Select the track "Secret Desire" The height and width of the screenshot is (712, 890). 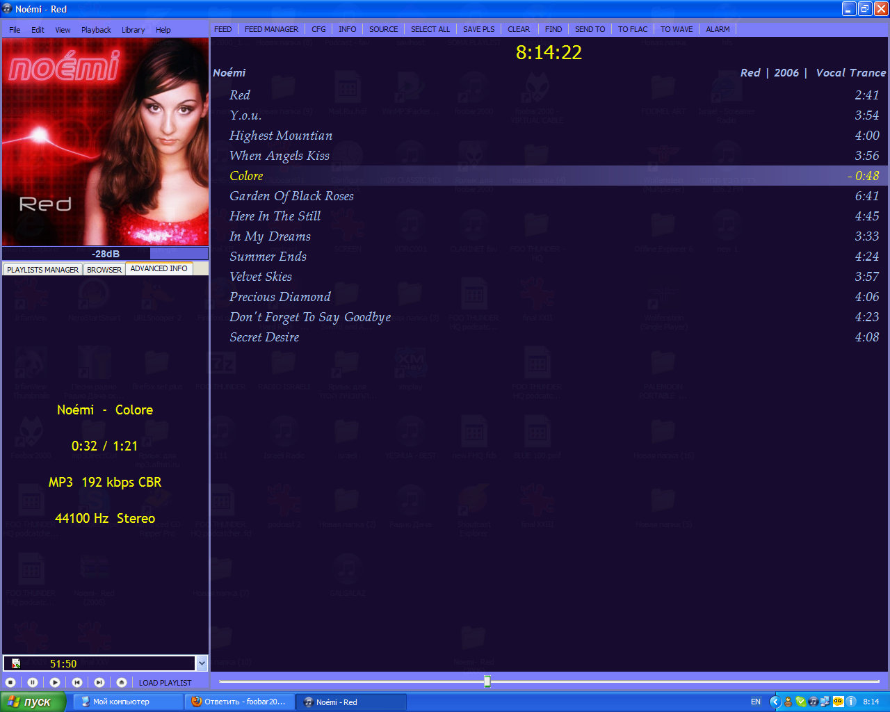(549, 337)
